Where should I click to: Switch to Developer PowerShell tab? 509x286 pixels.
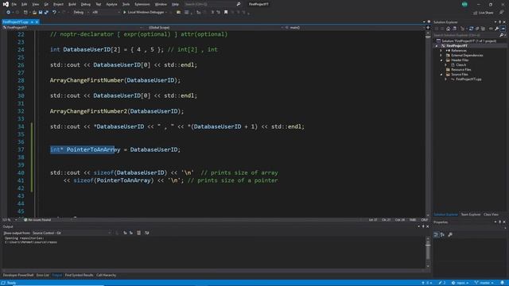click(18, 275)
